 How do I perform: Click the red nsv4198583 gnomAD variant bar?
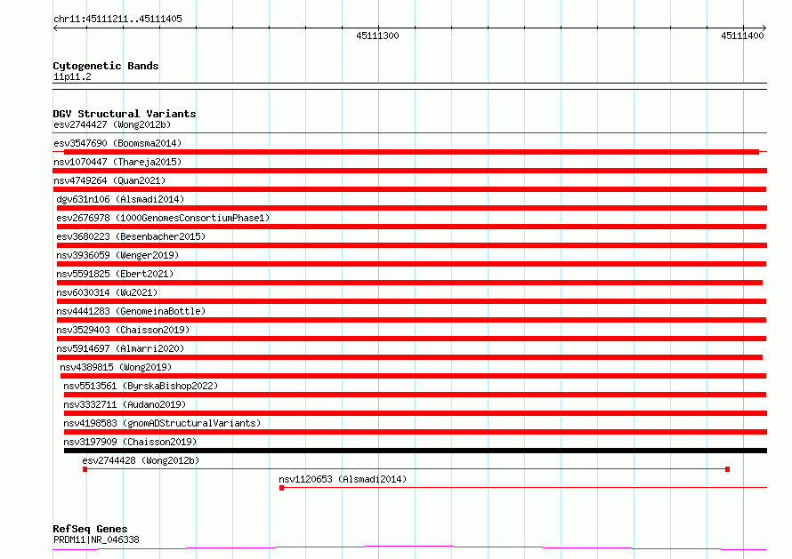coord(416,432)
